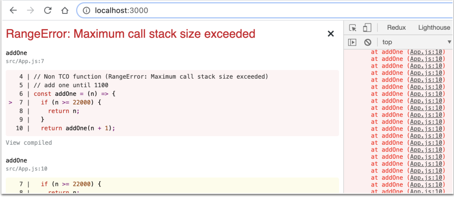
Task: Open the src/App.js:10 stack frame location
Action: [26, 169]
